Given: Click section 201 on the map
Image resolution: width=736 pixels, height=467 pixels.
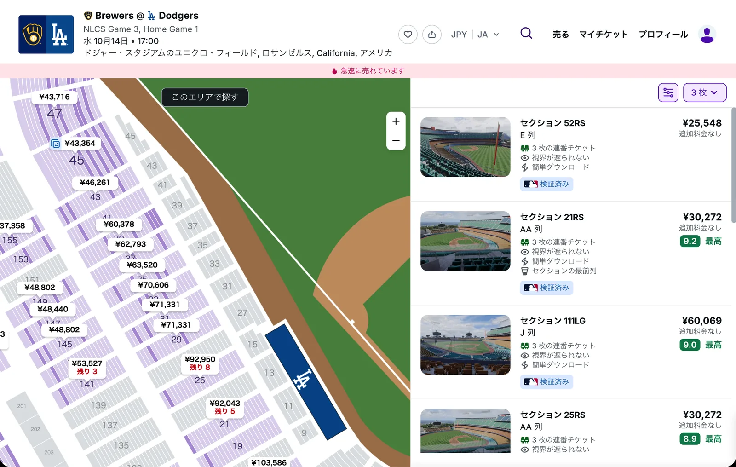Looking at the screenshot, I should pos(22,406).
